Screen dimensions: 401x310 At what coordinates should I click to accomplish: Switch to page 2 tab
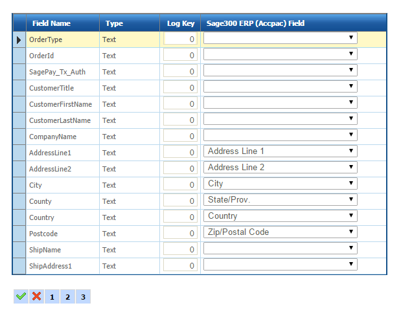click(67, 296)
